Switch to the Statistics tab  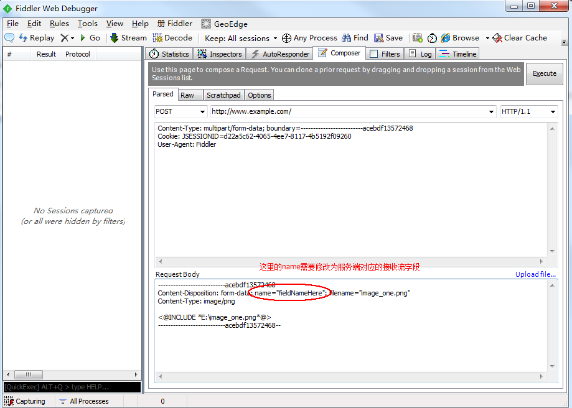169,54
